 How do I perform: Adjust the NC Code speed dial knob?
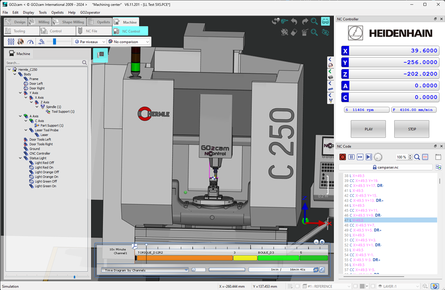378,157
